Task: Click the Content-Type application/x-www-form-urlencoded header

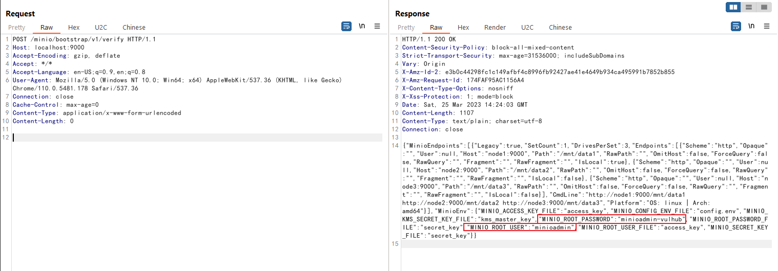Action: coord(97,113)
